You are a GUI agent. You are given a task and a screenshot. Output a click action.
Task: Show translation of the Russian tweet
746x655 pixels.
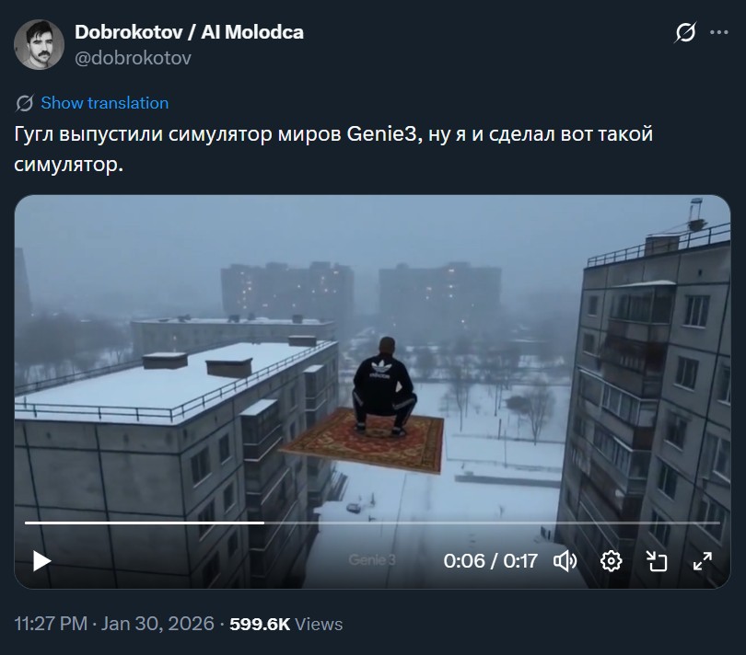coord(105,103)
